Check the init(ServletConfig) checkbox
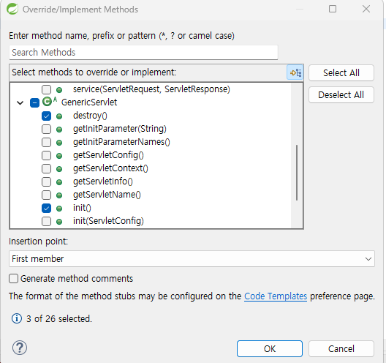 [x=46, y=221]
